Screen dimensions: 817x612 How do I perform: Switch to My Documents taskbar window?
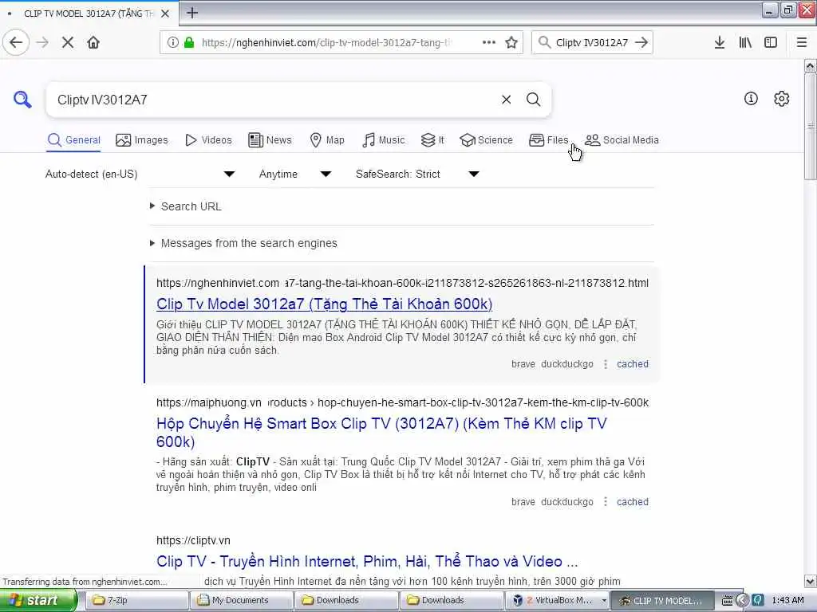[x=241, y=601]
